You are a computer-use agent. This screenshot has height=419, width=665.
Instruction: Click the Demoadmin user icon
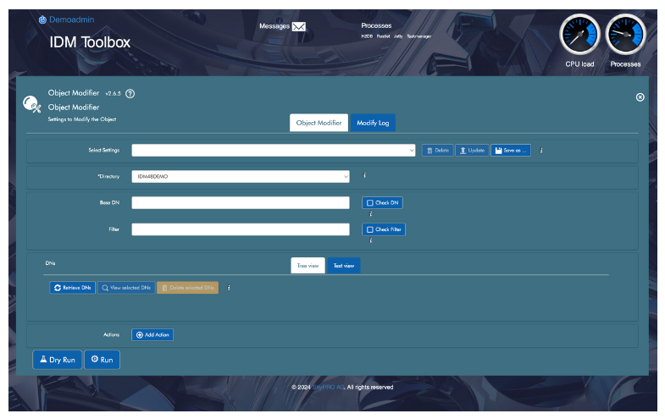[x=42, y=19]
